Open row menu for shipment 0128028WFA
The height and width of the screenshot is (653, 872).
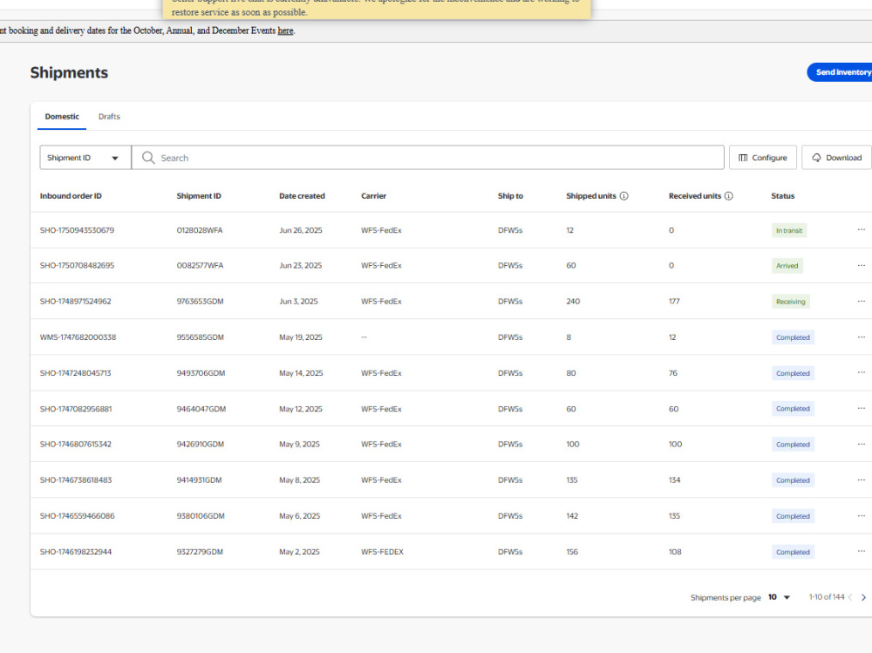(861, 229)
